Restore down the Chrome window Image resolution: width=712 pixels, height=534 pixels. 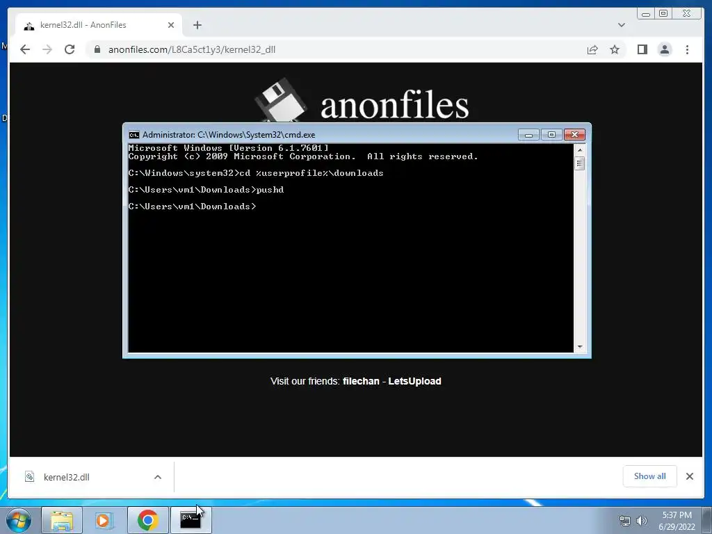(x=663, y=14)
